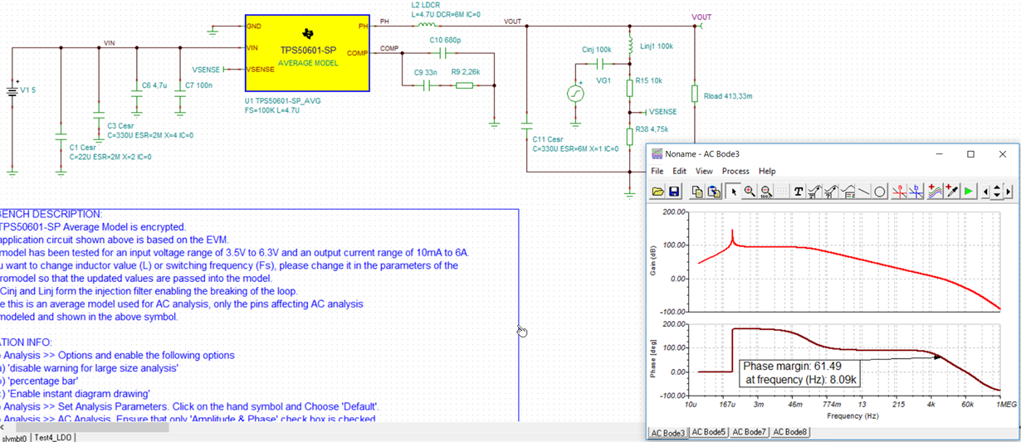1021x442 pixels.
Task: Click the green Run play button
Action: pos(968,192)
